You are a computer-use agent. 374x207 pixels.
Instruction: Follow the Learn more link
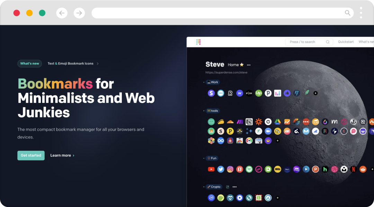pos(62,156)
